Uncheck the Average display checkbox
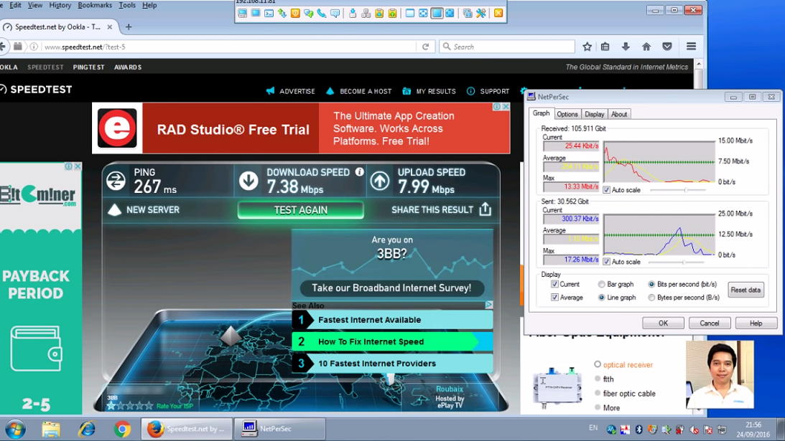Image resolution: width=785 pixels, height=441 pixels. point(554,297)
